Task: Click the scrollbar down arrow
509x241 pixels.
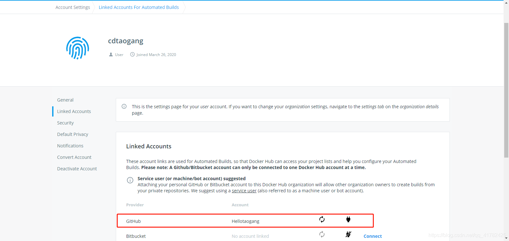Action: [x=506, y=238]
